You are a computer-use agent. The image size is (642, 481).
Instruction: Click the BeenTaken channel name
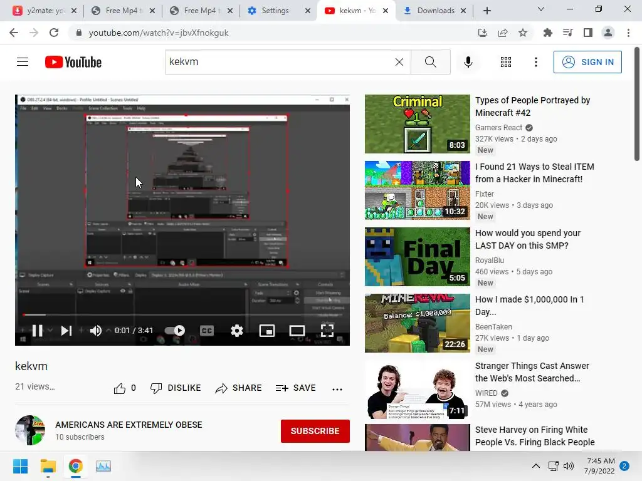[493, 327]
